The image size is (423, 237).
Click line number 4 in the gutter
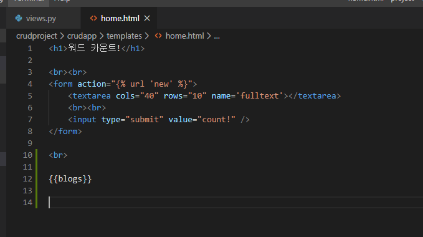point(30,84)
